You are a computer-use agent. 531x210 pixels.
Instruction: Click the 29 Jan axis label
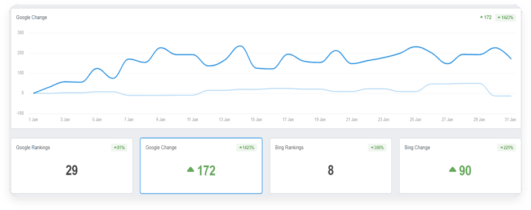[479, 120]
